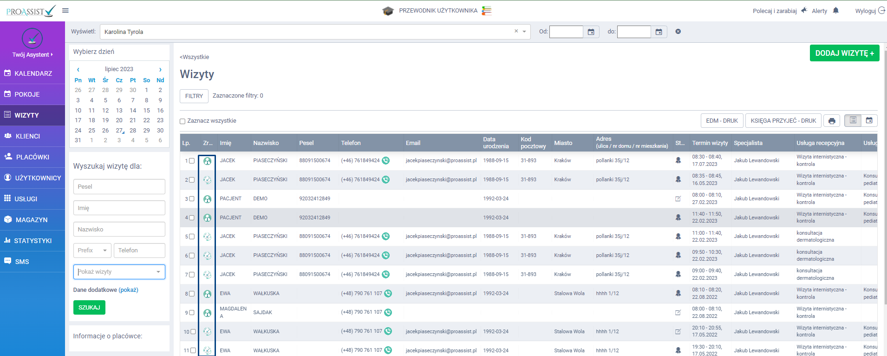This screenshot has width=887, height=356.
Task: Click the EDM - DRUK button
Action: pyautogui.click(x=722, y=121)
